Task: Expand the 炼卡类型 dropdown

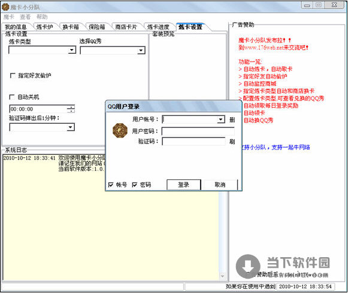Action: (x=72, y=50)
